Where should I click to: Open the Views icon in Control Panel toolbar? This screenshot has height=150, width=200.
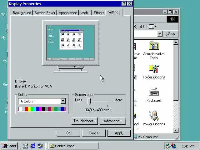coord(151,27)
